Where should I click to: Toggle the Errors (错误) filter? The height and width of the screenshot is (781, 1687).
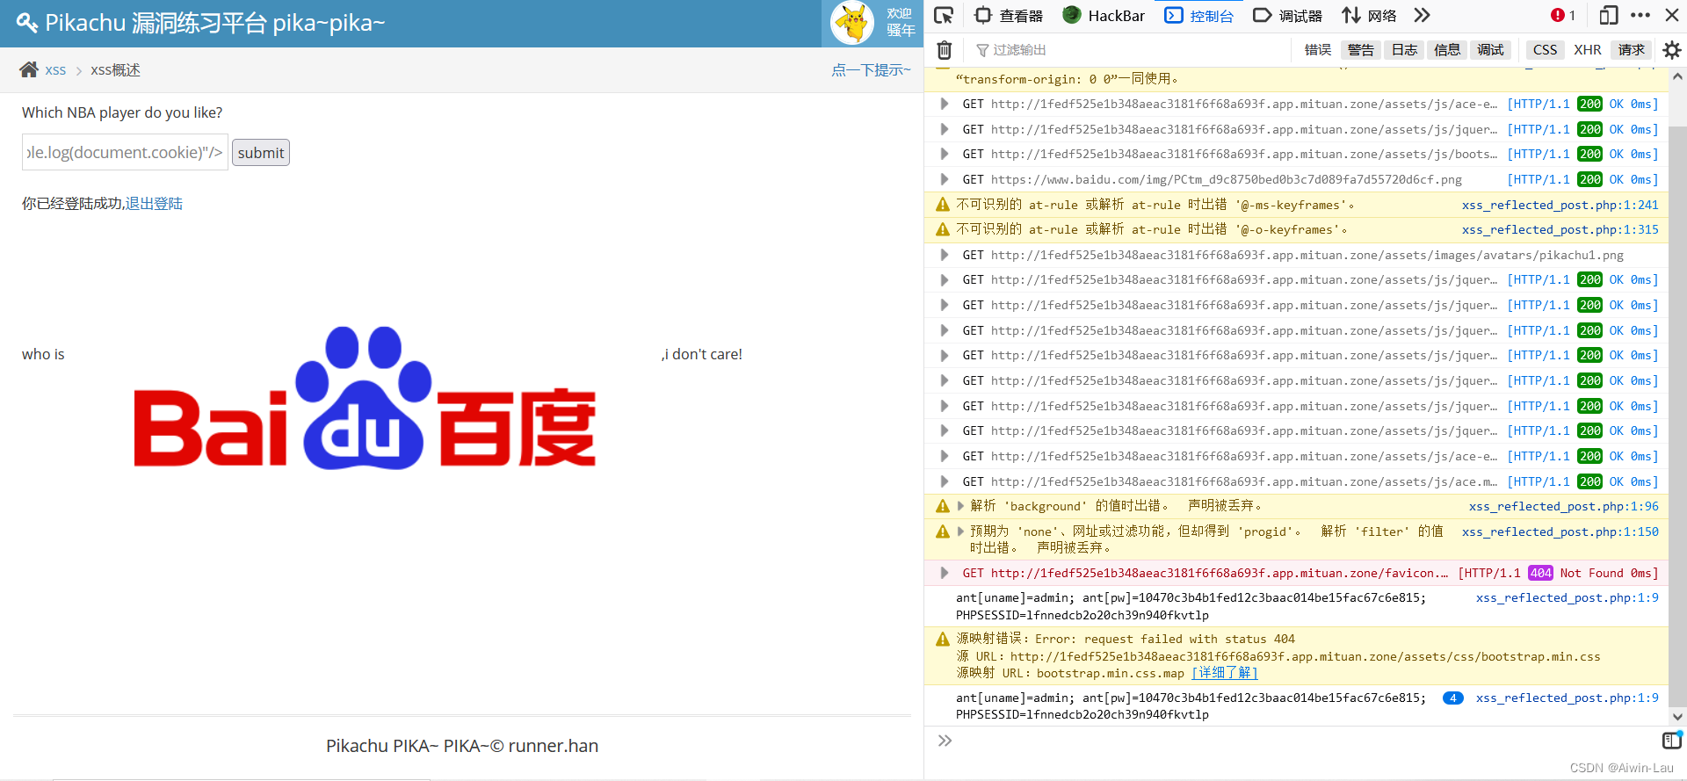(1317, 50)
